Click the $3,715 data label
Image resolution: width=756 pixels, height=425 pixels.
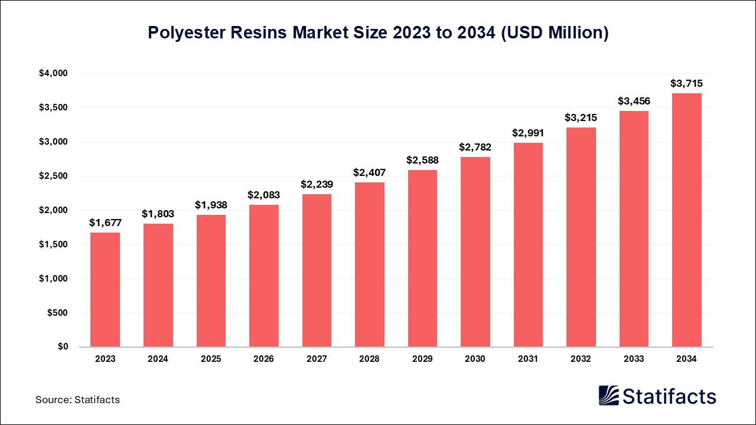coord(687,83)
